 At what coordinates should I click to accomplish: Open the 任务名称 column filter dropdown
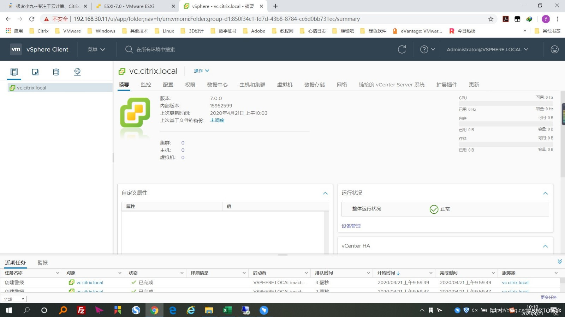(58, 273)
